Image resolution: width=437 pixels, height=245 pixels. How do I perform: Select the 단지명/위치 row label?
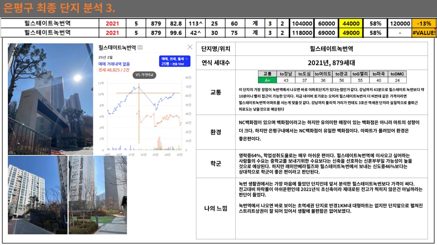pos(216,49)
